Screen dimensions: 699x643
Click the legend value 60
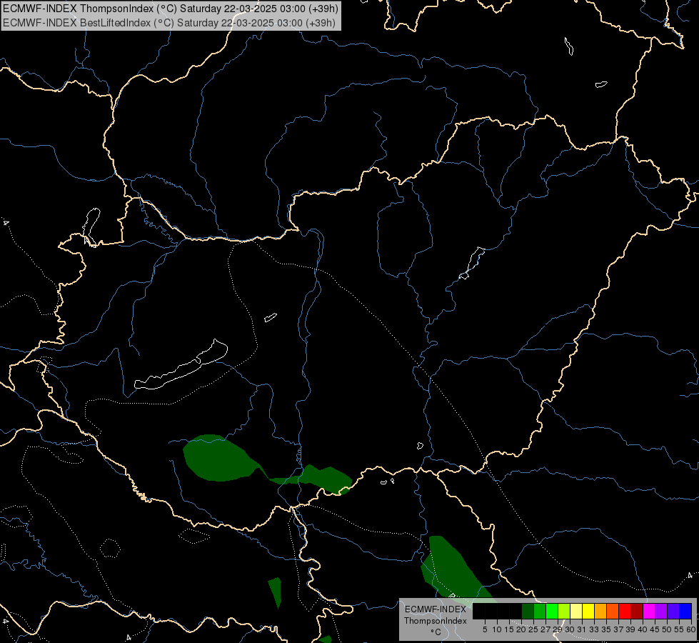coord(691,629)
